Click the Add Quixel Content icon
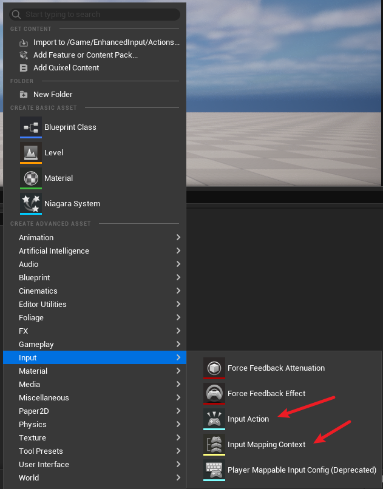 (24, 68)
